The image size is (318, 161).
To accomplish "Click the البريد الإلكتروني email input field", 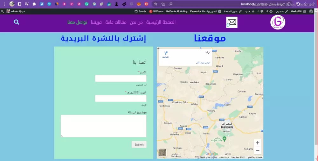I will pos(121,98).
